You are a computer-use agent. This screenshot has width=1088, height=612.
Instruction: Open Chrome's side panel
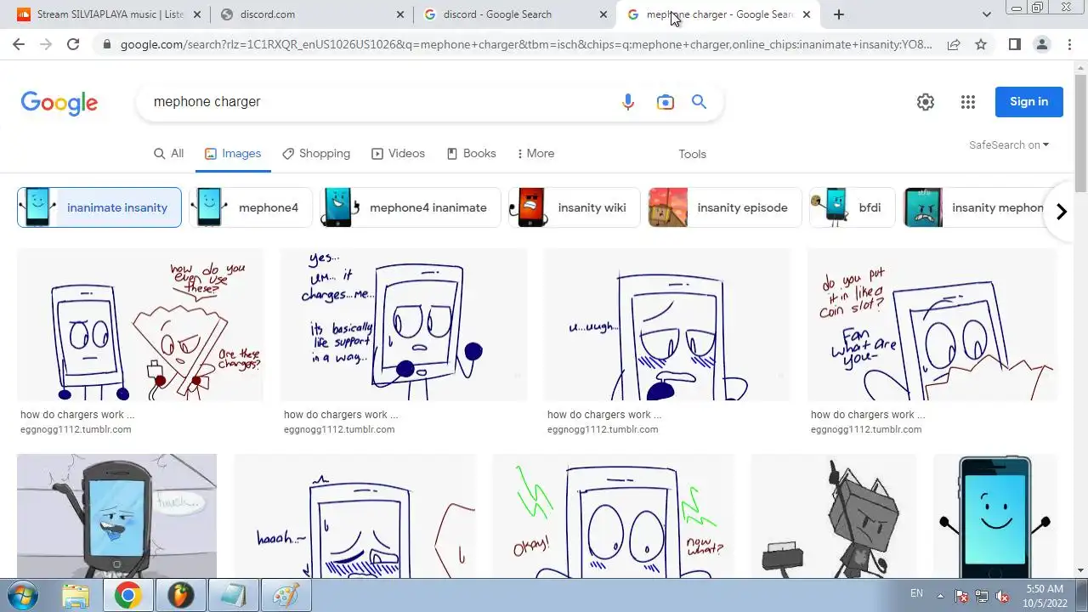point(1014,44)
